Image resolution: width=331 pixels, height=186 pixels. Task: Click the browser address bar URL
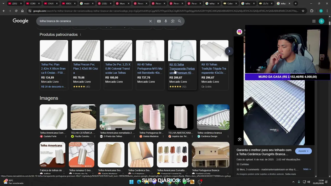(x=165, y=11)
